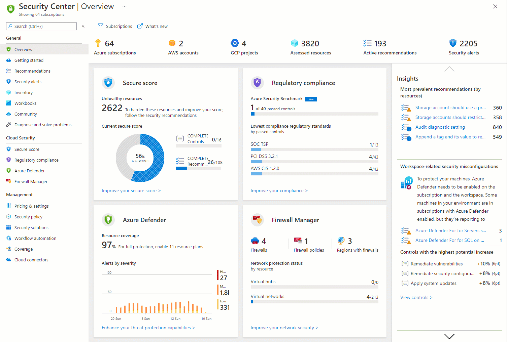Select Community in the General section
The height and width of the screenshot is (342, 507).
coord(25,114)
